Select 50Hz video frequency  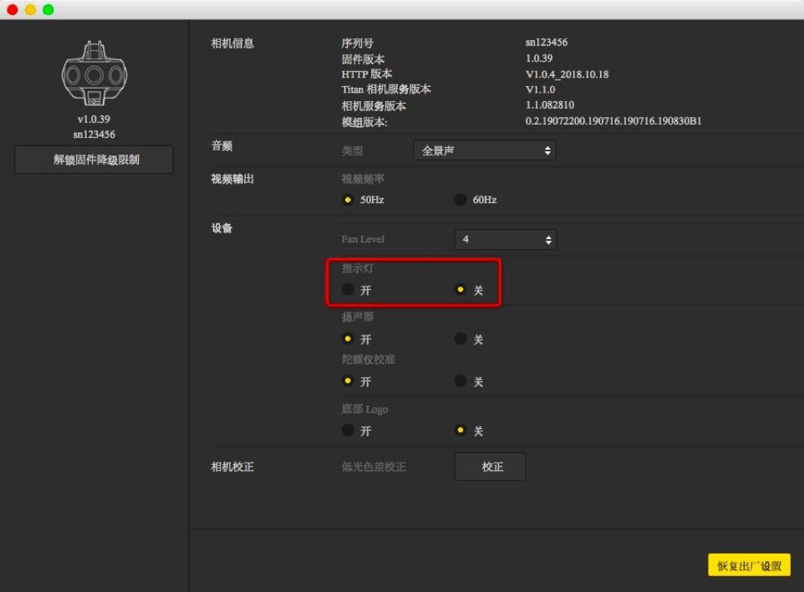pyautogui.click(x=348, y=200)
